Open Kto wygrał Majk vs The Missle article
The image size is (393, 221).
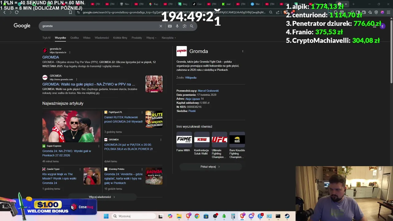pyautogui.click(x=59, y=178)
